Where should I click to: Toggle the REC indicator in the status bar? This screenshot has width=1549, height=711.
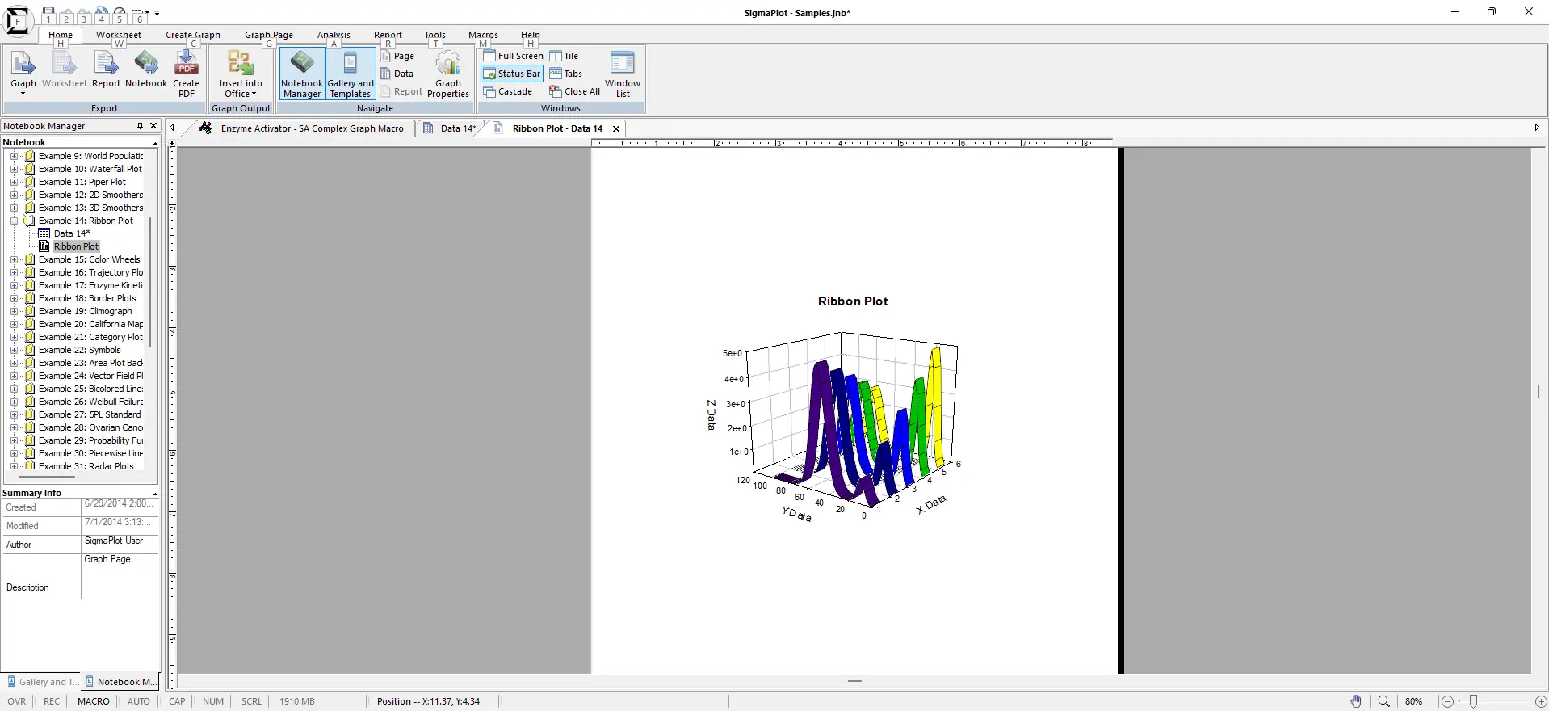pyautogui.click(x=52, y=701)
